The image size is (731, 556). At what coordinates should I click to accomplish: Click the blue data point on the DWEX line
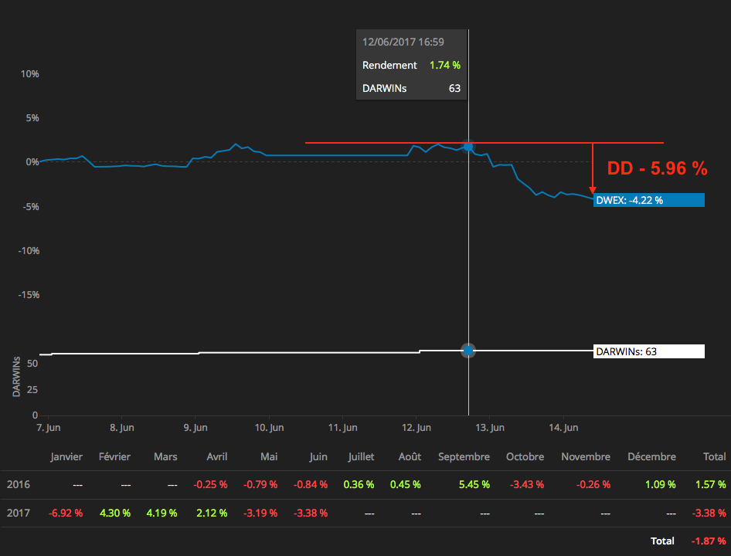468,147
